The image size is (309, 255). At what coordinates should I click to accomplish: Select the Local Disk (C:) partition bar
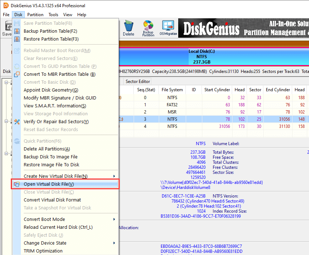(201, 56)
